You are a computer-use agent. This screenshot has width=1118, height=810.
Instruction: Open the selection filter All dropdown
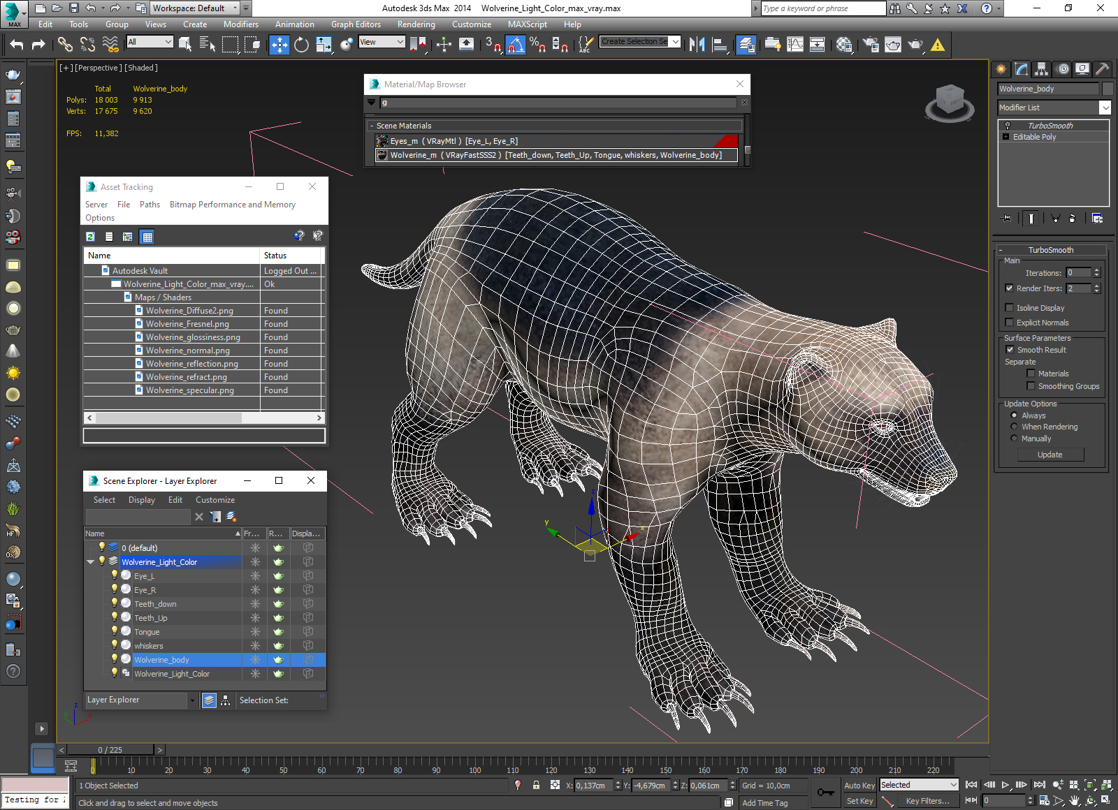coord(150,42)
